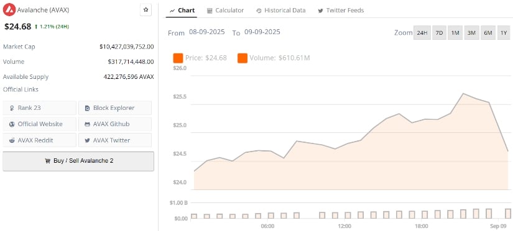The width and height of the screenshot is (513, 231).
Task: Click the last volume bar at Sep 09
Action: tap(508, 214)
